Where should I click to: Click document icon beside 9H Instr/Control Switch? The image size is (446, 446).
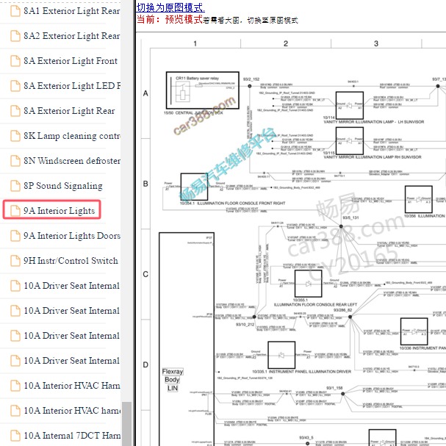pyautogui.click(x=15, y=261)
